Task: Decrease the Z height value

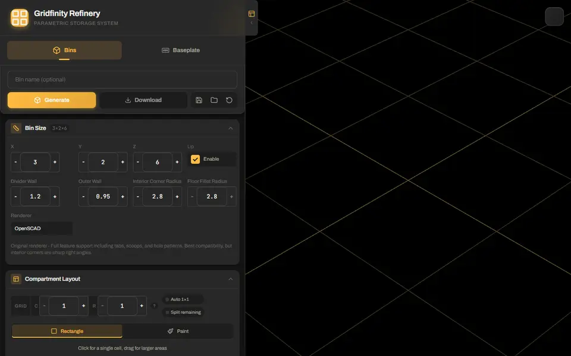Action: (137, 162)
